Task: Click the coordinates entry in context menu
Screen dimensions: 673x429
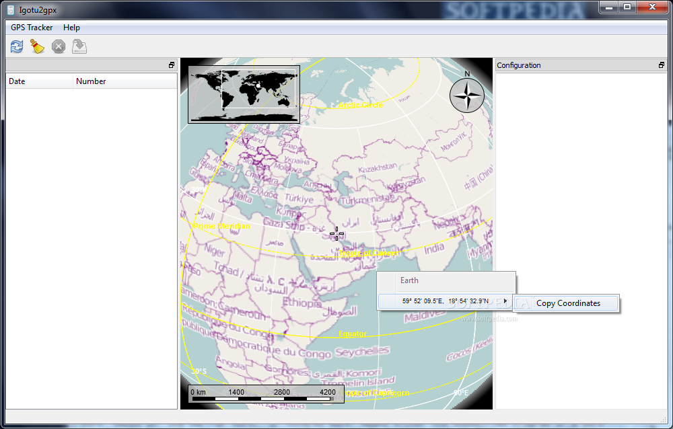Action: [446, 301]
